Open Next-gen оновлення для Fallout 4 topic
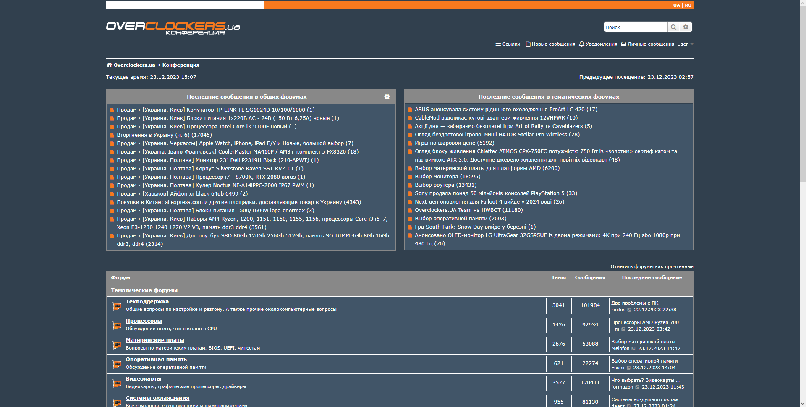 click(489, 202)
